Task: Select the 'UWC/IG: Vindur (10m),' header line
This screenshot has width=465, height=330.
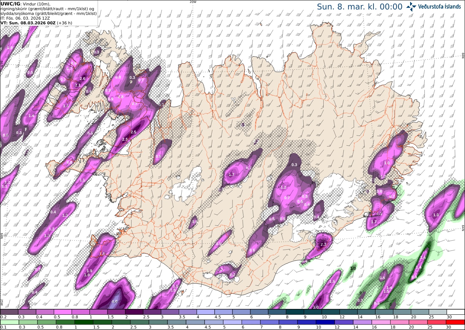Action: 25,4
